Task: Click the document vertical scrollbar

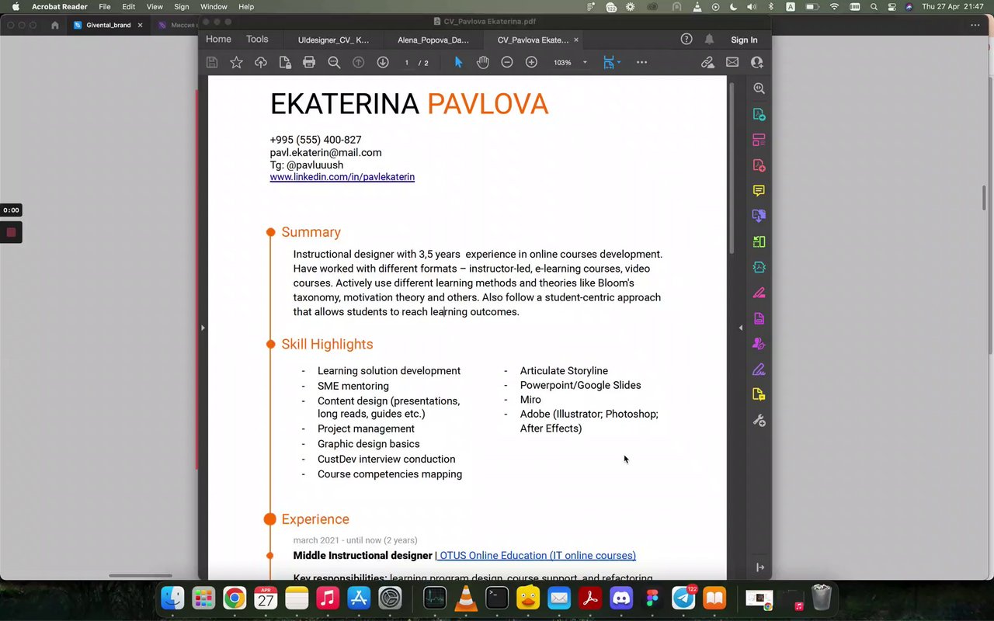Action: 731,168
